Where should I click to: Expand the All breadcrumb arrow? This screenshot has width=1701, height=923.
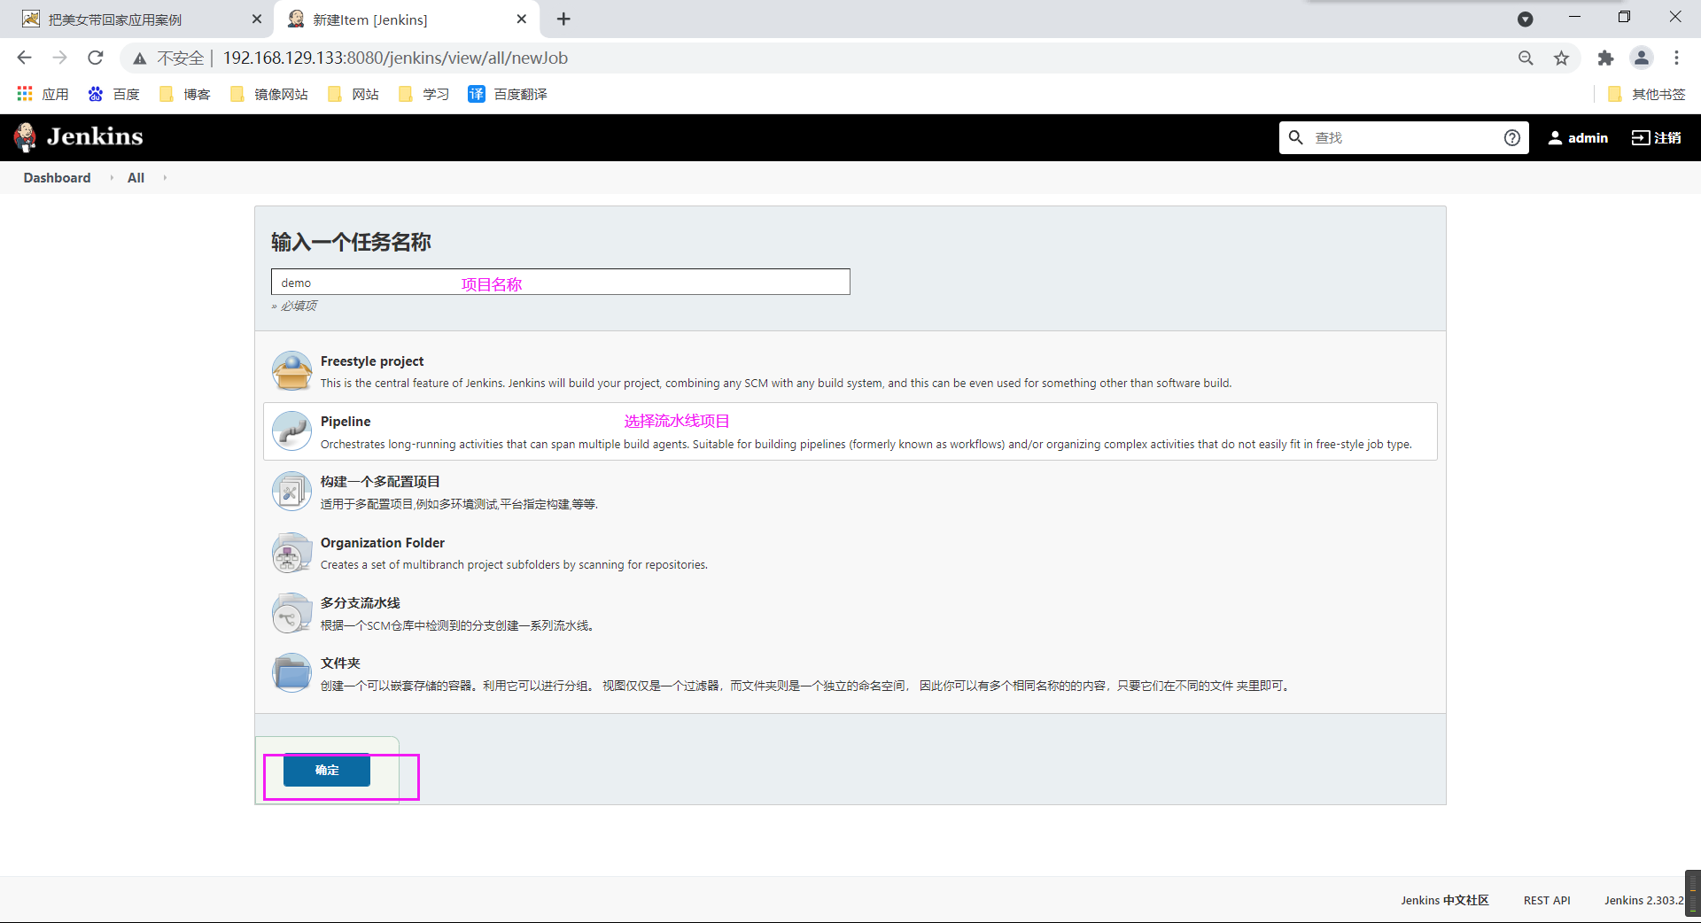165,178
